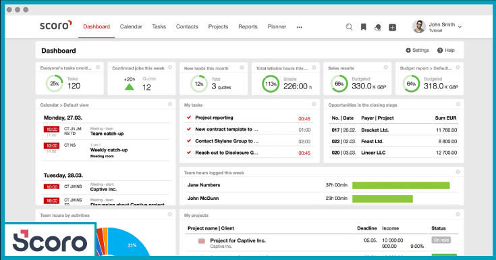Open the Project for Captive Inc. link
The height and width of the screenshot is (260, 496).
pos(238,240)
